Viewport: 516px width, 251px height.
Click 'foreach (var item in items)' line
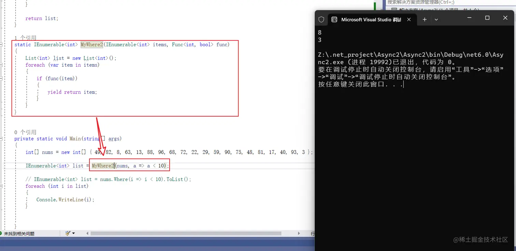[x=62, y=65]
